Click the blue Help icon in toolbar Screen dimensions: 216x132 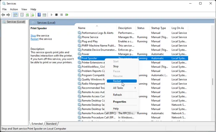click(x=39, y=15)
